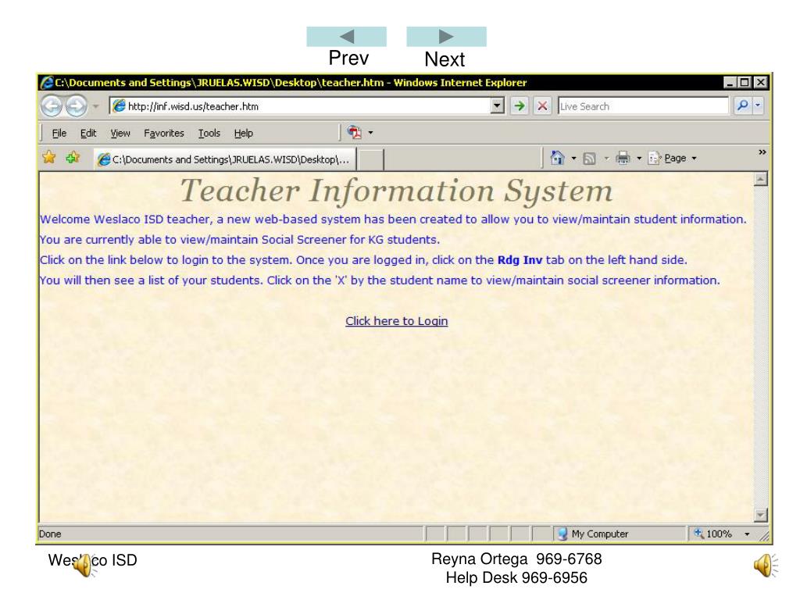Click the My Computer security zone indicator
This screenshot has height=600, width=800.
[x=593, y=534]
